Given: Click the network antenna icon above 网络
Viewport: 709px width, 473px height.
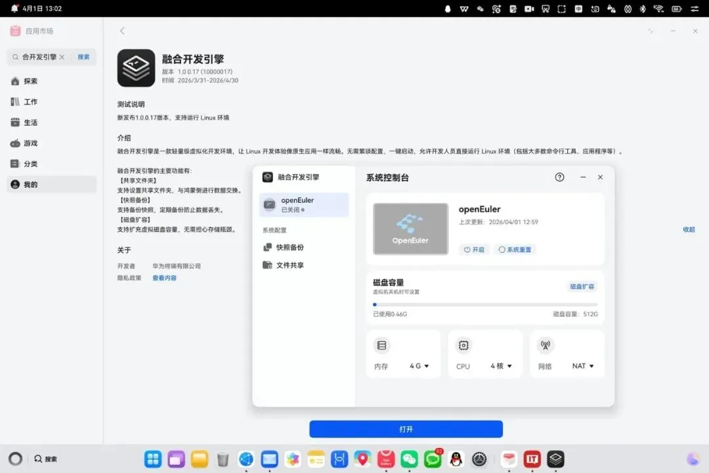Looking at the screenshot, I should coord(546,346).
